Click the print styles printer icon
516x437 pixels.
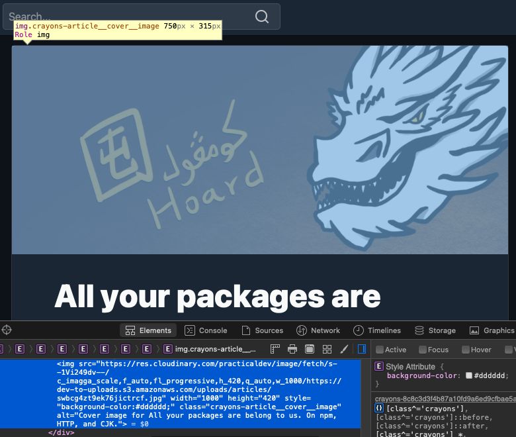292,349
